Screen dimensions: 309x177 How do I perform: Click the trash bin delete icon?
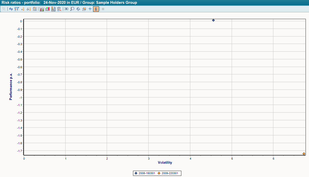pos(59,9)
